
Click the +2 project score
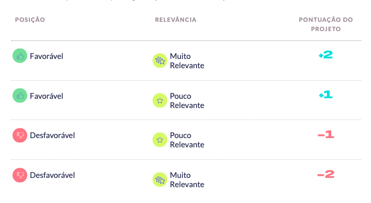point(326,55)
